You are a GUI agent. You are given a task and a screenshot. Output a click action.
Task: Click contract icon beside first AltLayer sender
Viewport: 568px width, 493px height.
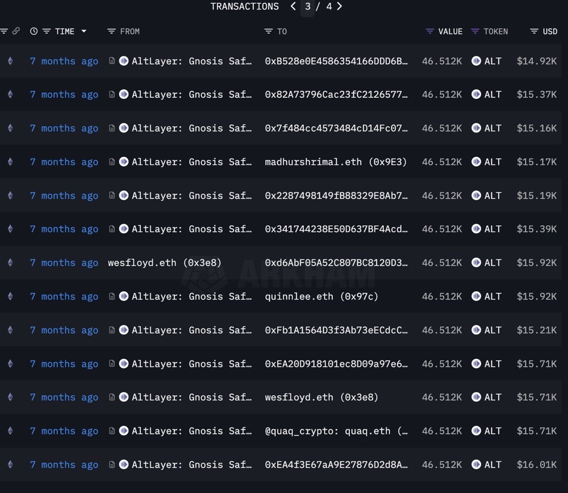[112, 61]
